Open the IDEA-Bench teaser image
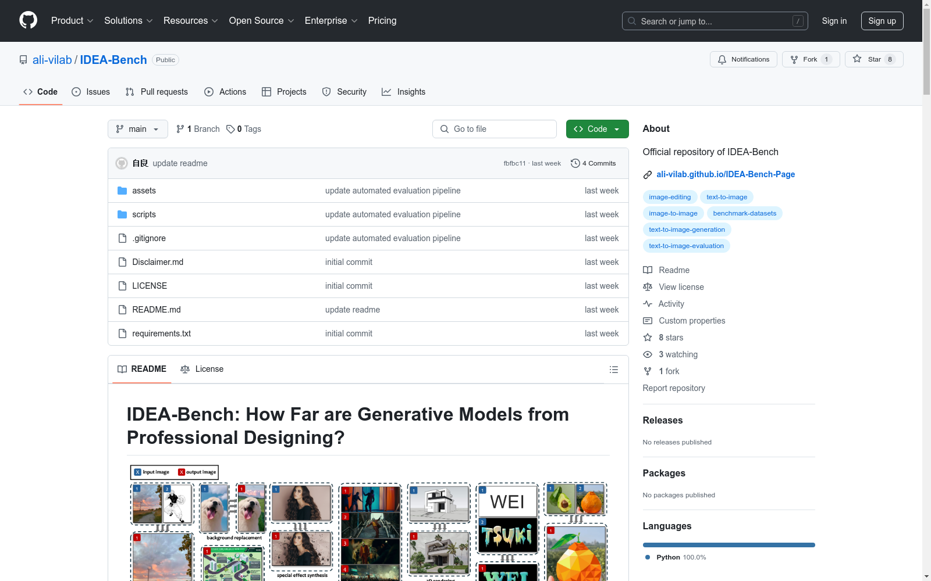The height and width of the screenshot is (581, 931). pyautogui.click(x=368, y=523)
